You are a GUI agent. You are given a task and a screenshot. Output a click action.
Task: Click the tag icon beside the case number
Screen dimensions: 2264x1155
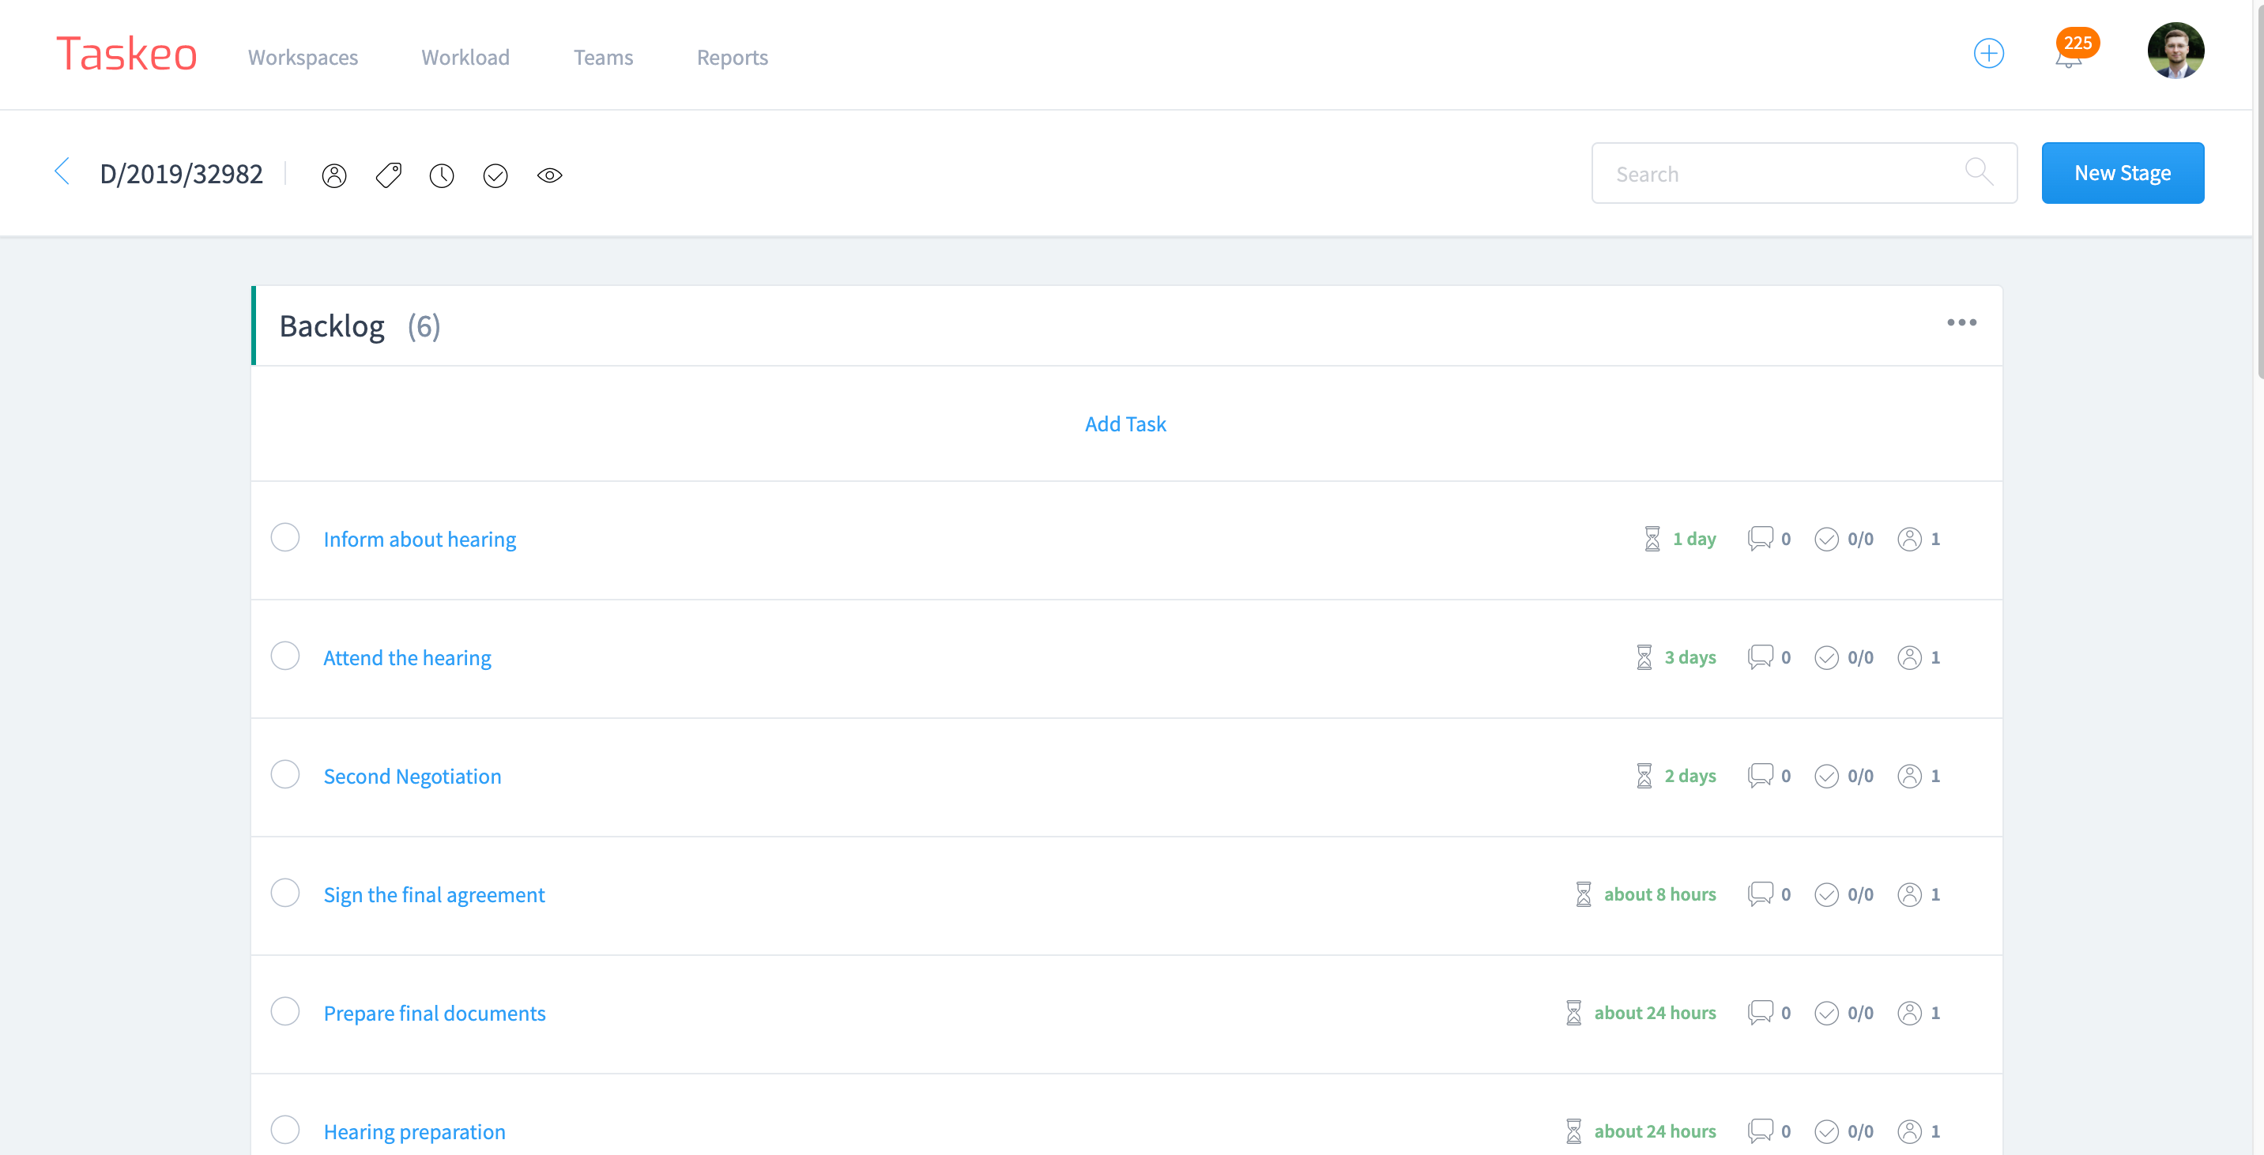[387, 174]
